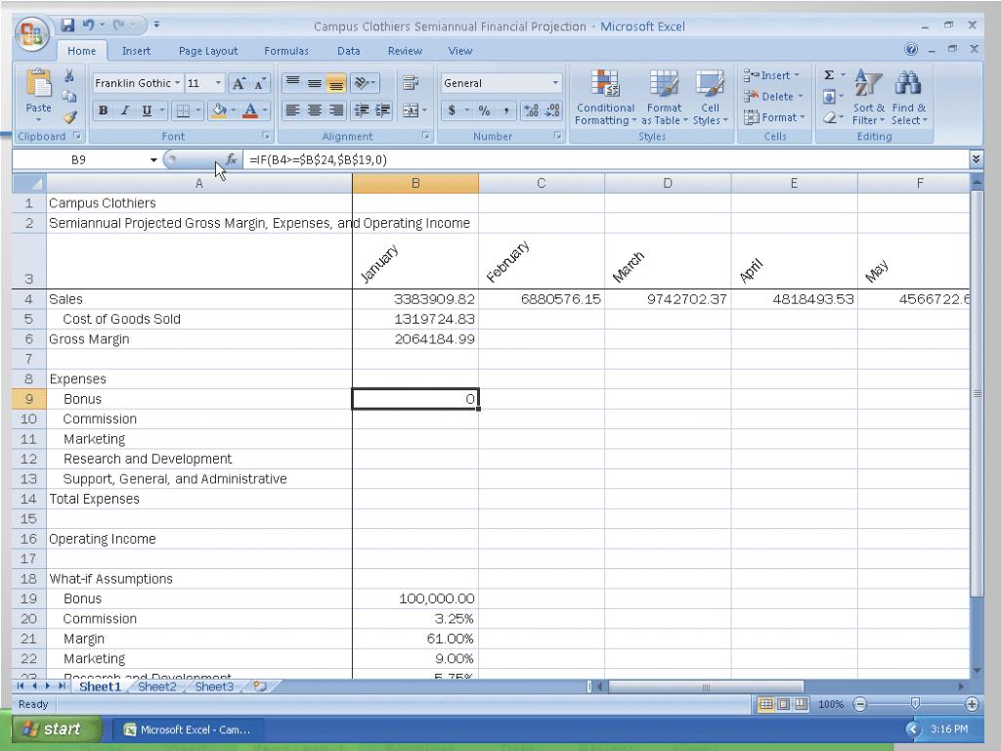Image resolution: width=1001 pixels, height=751 pixels.
Task: Toggle Italic formatting
Action: pos(124,110)
